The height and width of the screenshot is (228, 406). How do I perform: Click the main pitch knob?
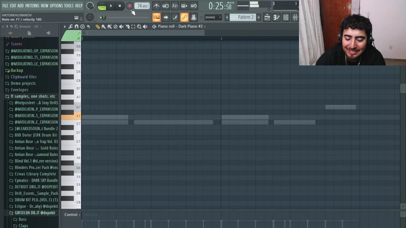[90, 17]
